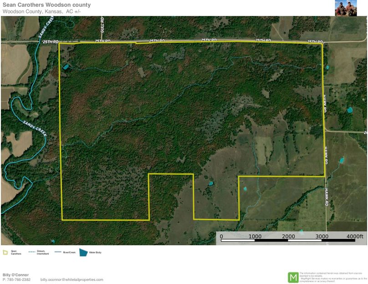The width and height of the screenshot is (368, 284).
Task: Click the phone number 785-766-2382
Action: (19, 279)
